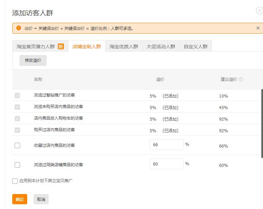Dismiss the orange 出价 formula notice
The image size is (263, 209).
point(258,28)
